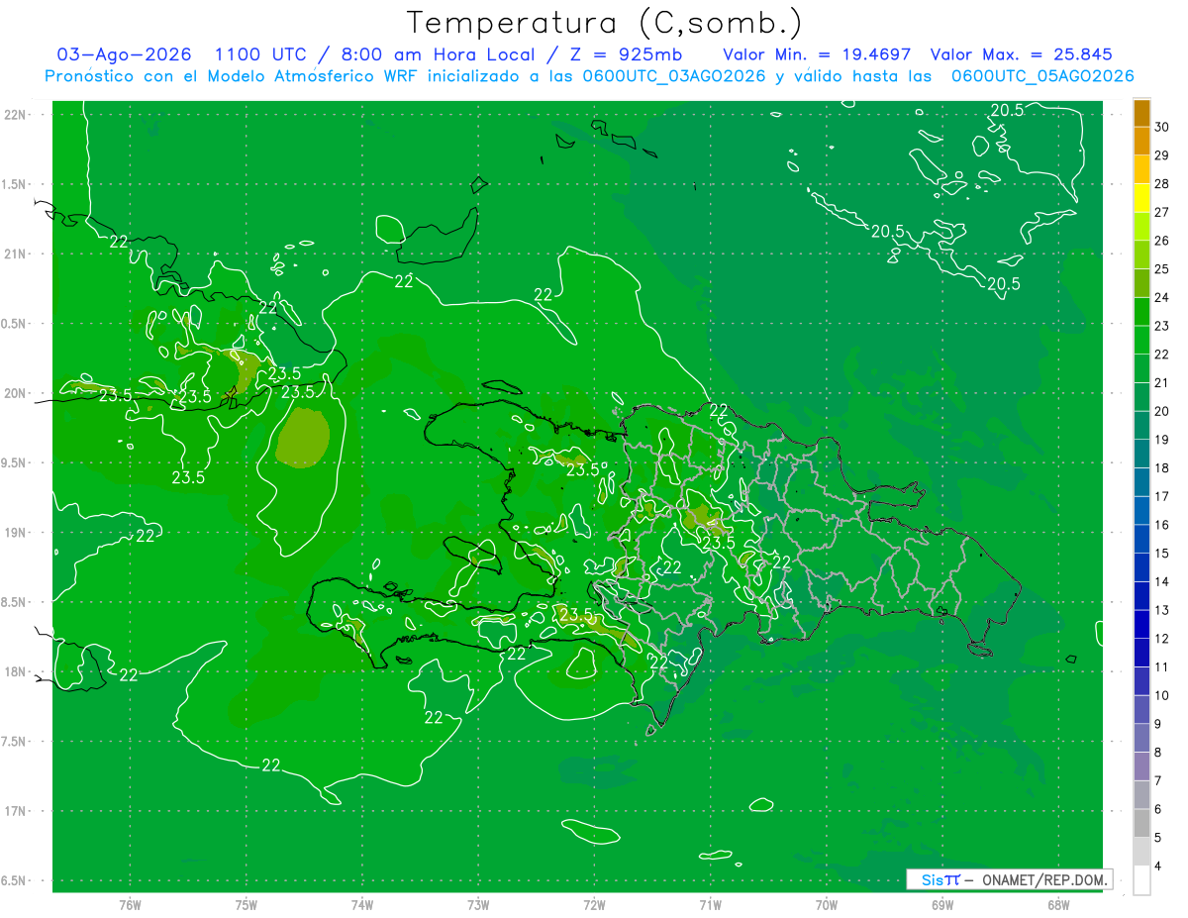Viewport: 1188px width, 918px height.
Task: Click the color scale value '30'
Action: pyautogui.click(x=1161, y=127)
